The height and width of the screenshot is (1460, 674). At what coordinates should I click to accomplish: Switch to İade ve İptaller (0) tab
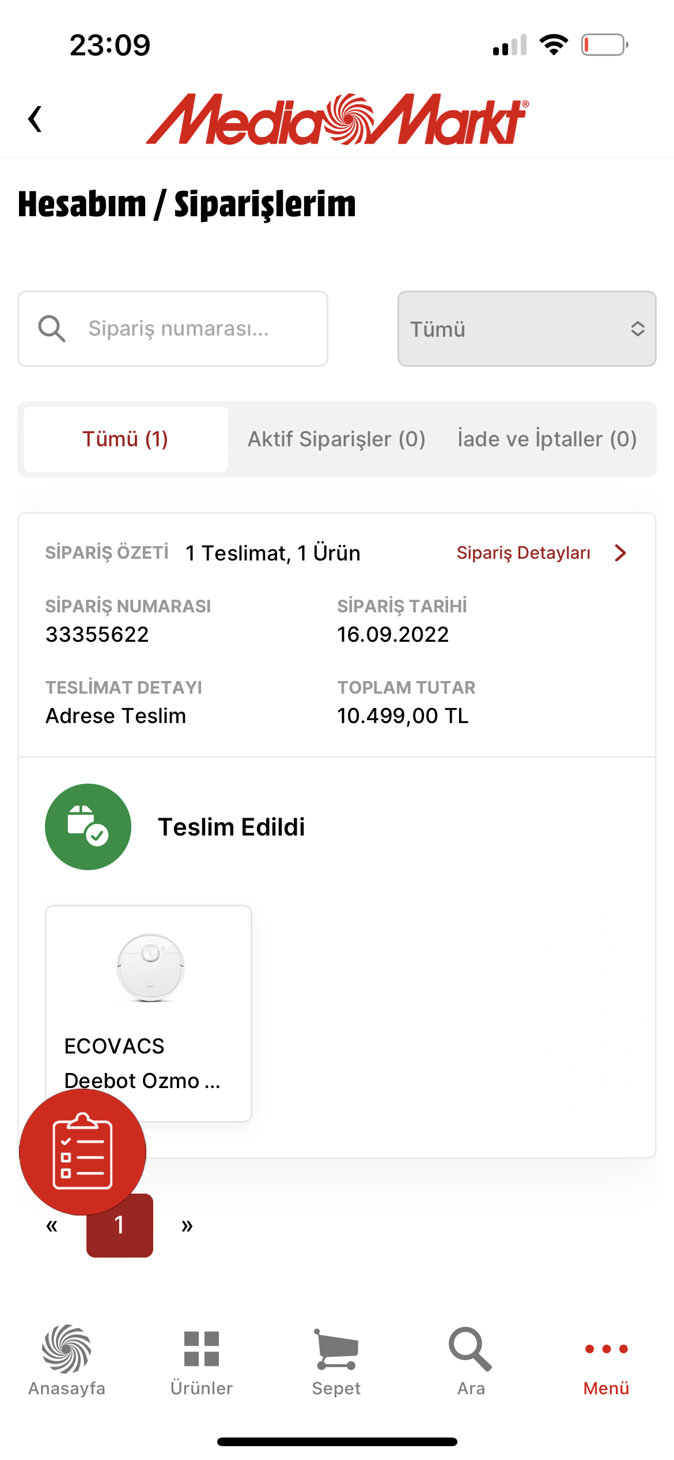coord(547,439)
